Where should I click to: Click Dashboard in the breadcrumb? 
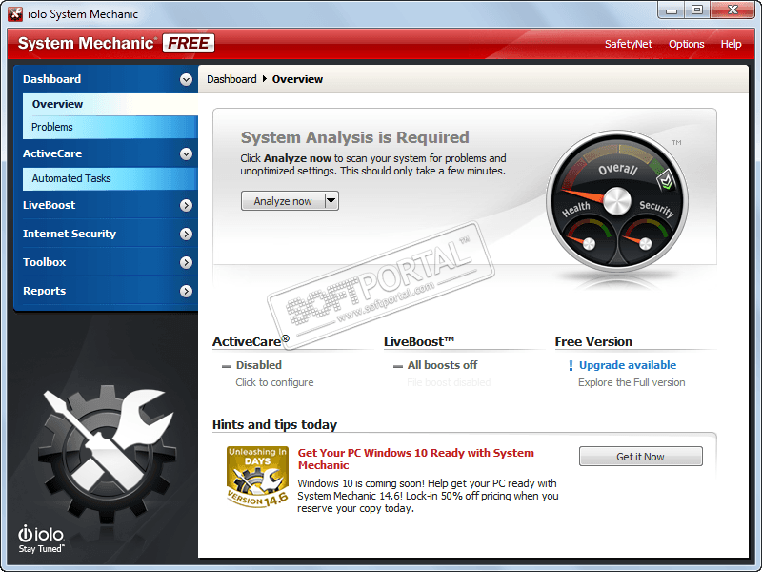coord(231,79)
